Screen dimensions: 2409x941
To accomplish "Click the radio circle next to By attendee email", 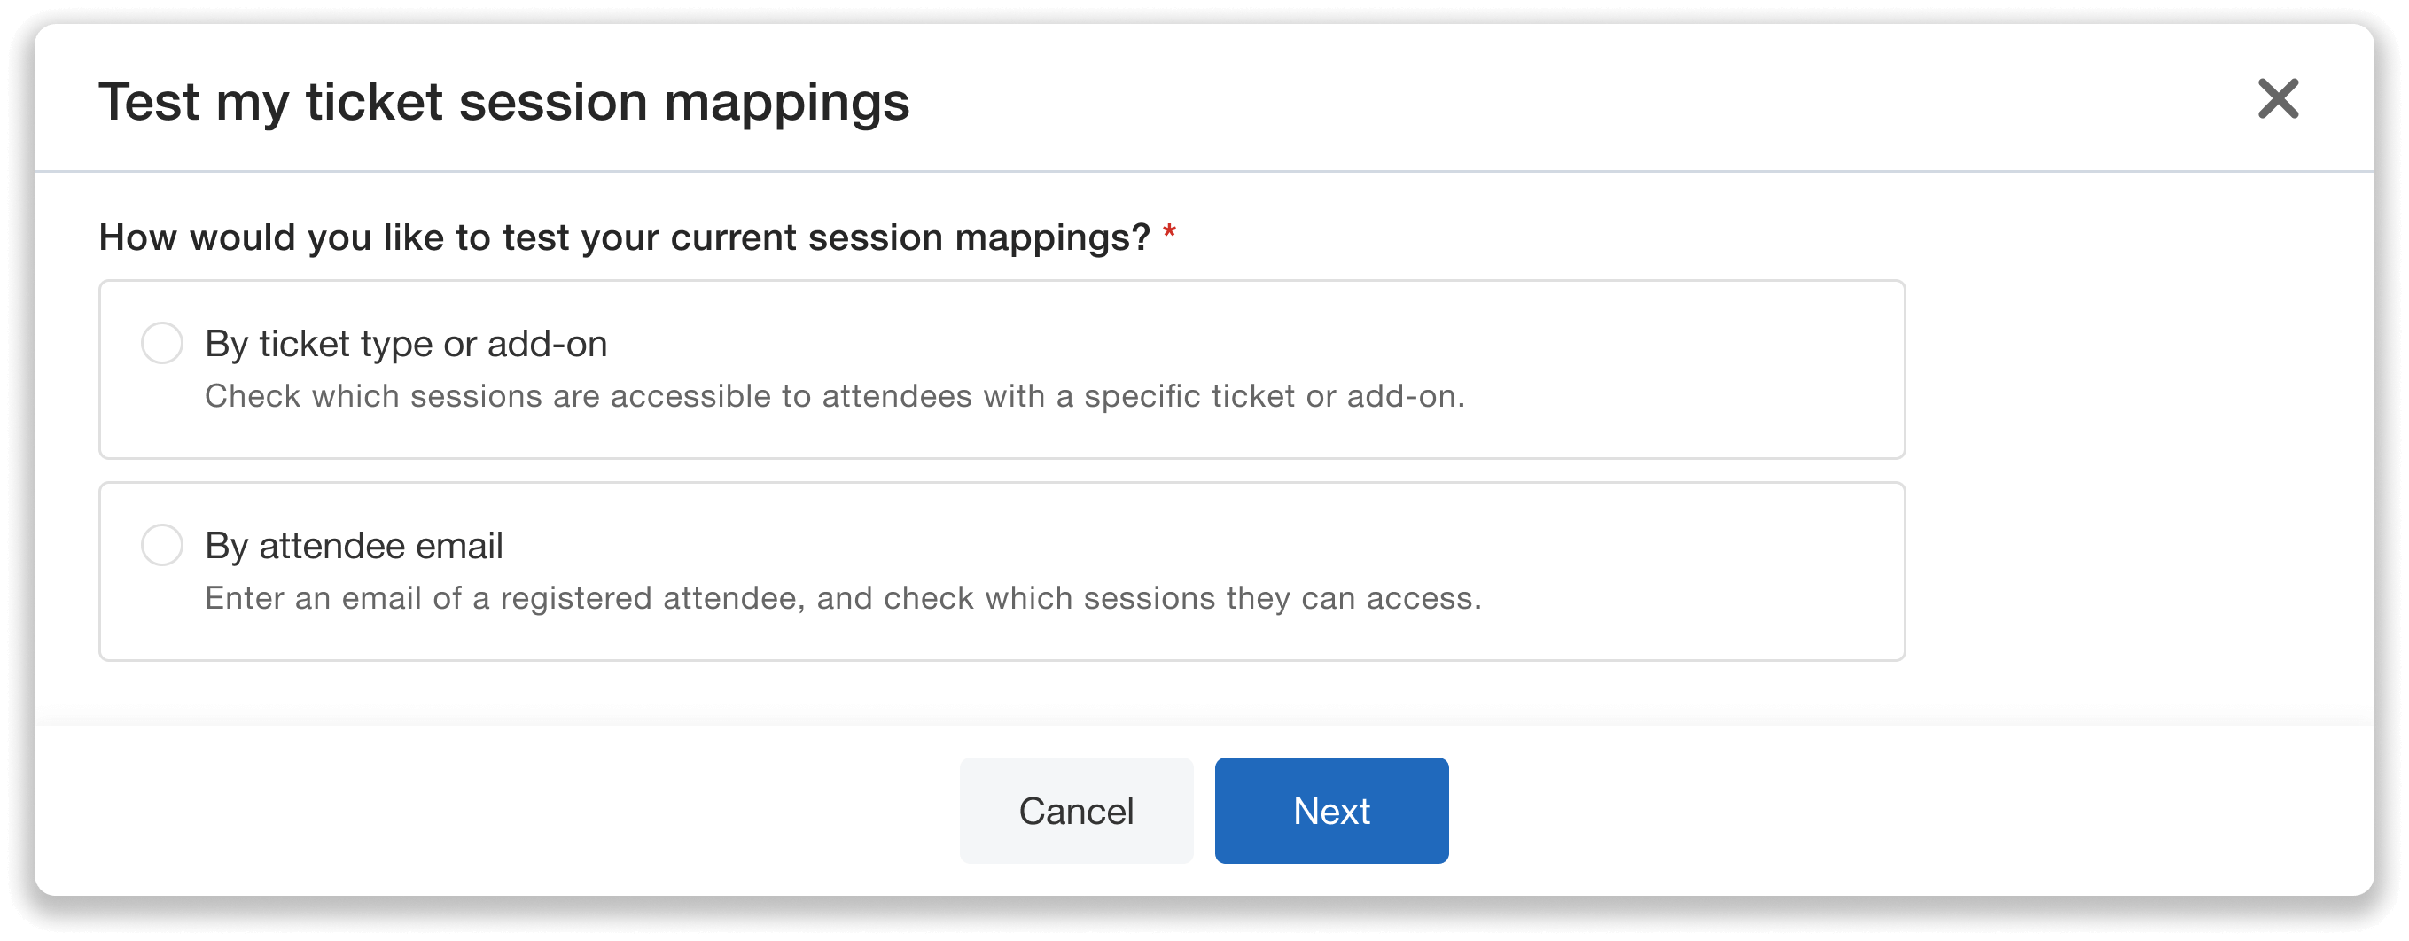I will (163, 545).
